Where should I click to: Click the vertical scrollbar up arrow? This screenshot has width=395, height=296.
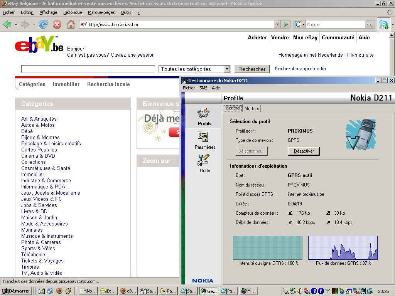pyautogui.click(x=392, y=35)
